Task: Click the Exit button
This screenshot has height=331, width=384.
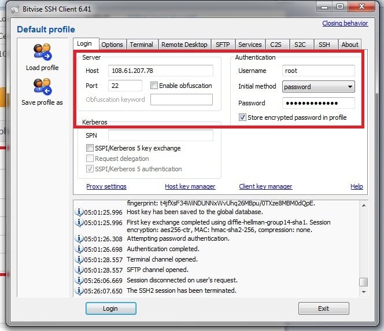Action: 323,308
